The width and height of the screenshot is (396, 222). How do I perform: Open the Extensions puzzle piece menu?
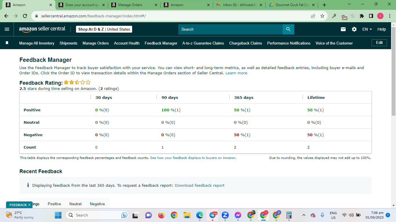point(362,16)
